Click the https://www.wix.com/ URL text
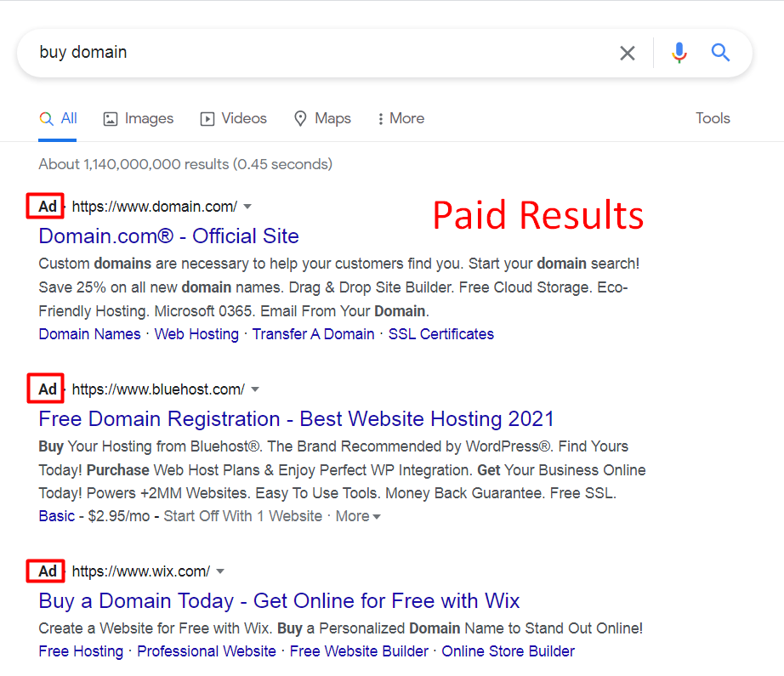This screenshot has height=676, width=784. (x=141, y=571)
